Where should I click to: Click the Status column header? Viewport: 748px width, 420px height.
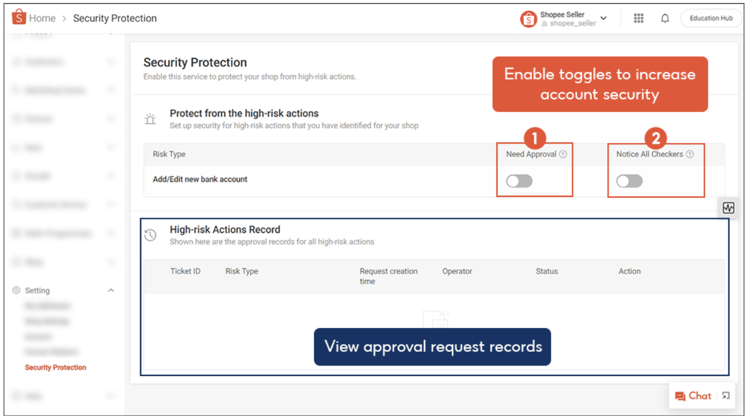pyautogui.click(x=547, y=271)
